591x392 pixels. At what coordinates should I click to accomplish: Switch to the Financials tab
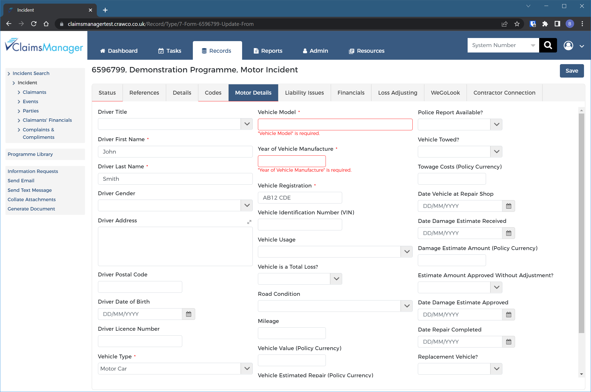(351, 92)
